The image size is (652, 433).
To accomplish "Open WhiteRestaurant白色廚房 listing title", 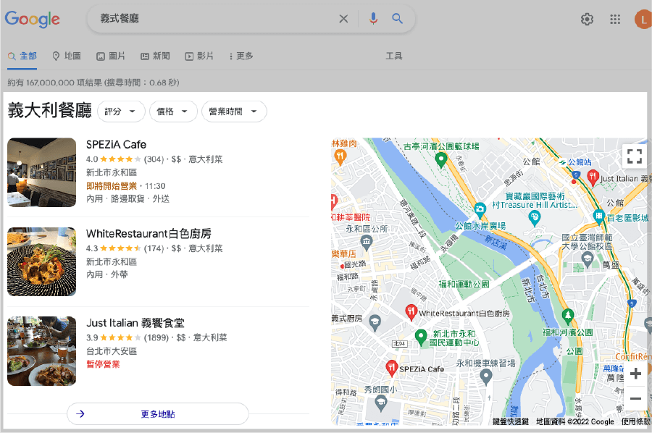I will click(149, 234).
